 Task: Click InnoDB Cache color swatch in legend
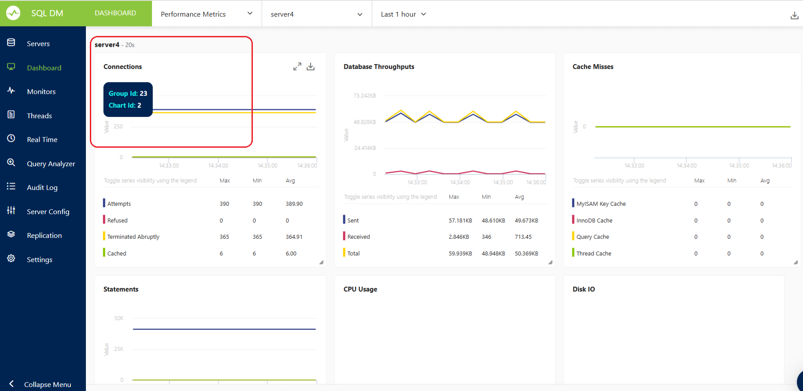(x=573, y=220)
